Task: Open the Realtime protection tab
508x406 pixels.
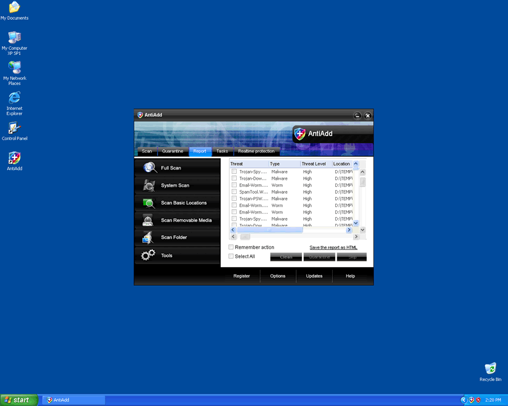Action: coord(256,152)
